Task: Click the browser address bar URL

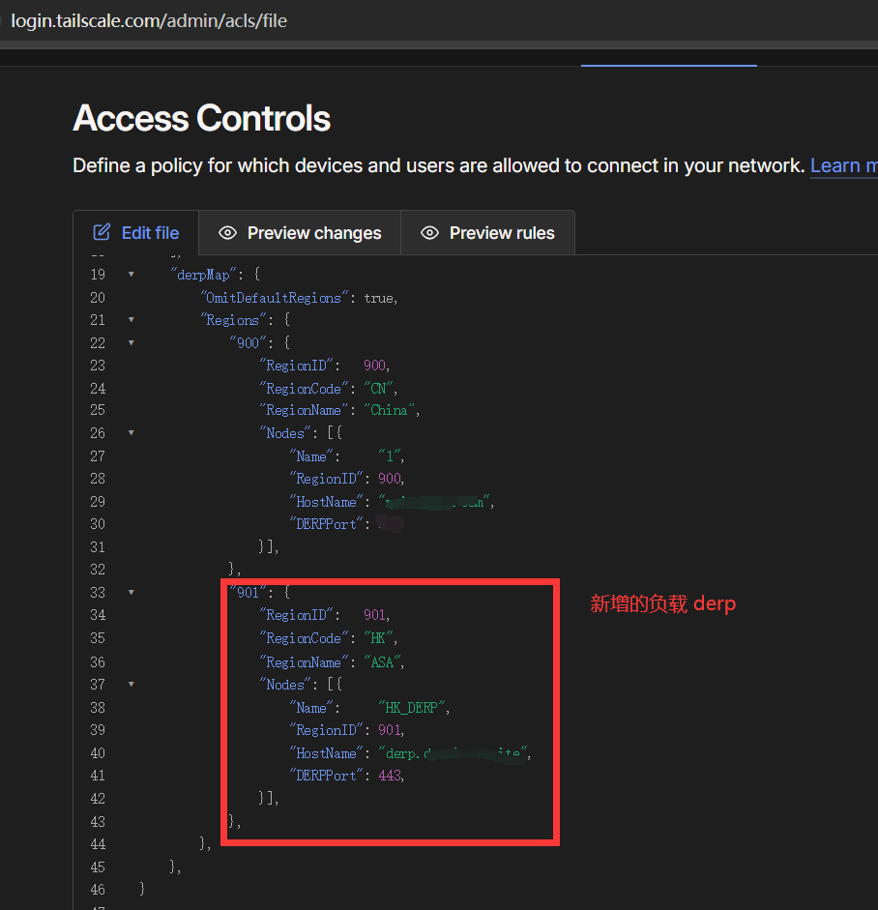Action: pos(149,20)
